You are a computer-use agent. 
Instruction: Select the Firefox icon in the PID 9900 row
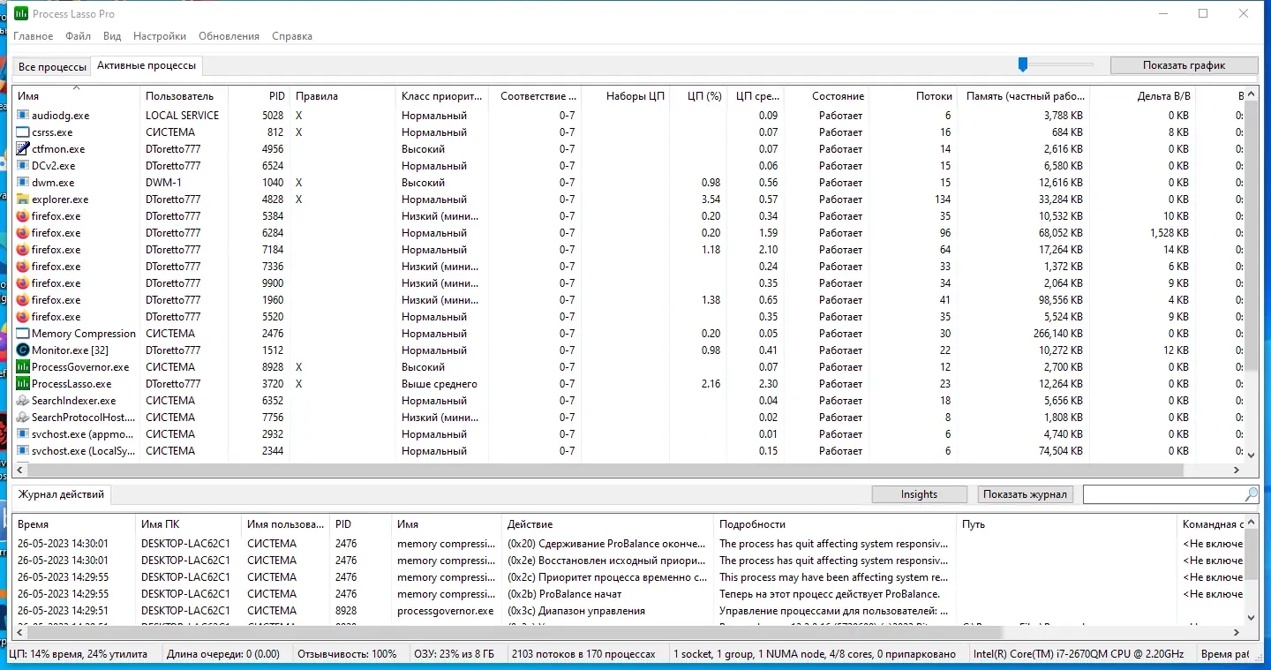pyautogui.click(x=23, y=283)
